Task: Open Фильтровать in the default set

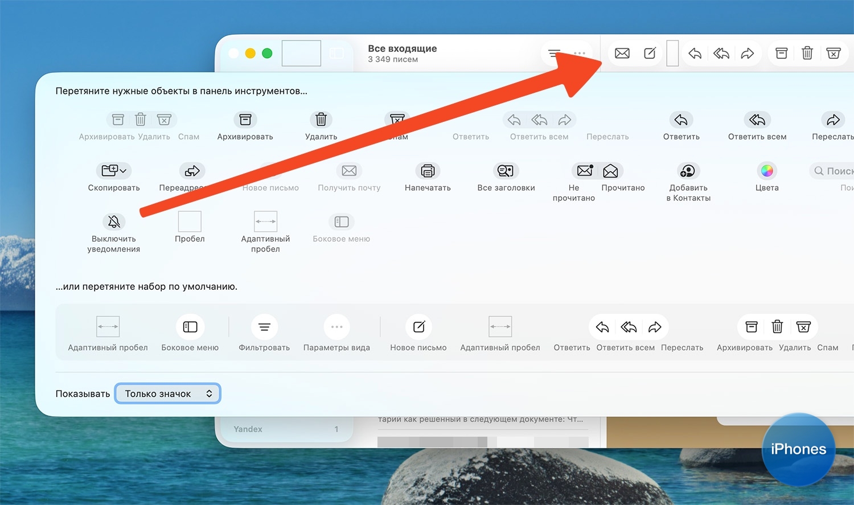Action: click(264, 327)
